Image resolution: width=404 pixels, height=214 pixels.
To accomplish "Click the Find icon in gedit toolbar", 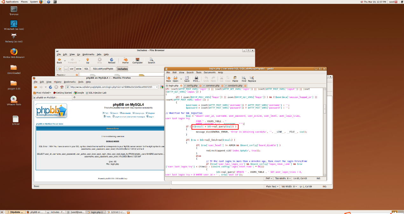I will point(244,79).
